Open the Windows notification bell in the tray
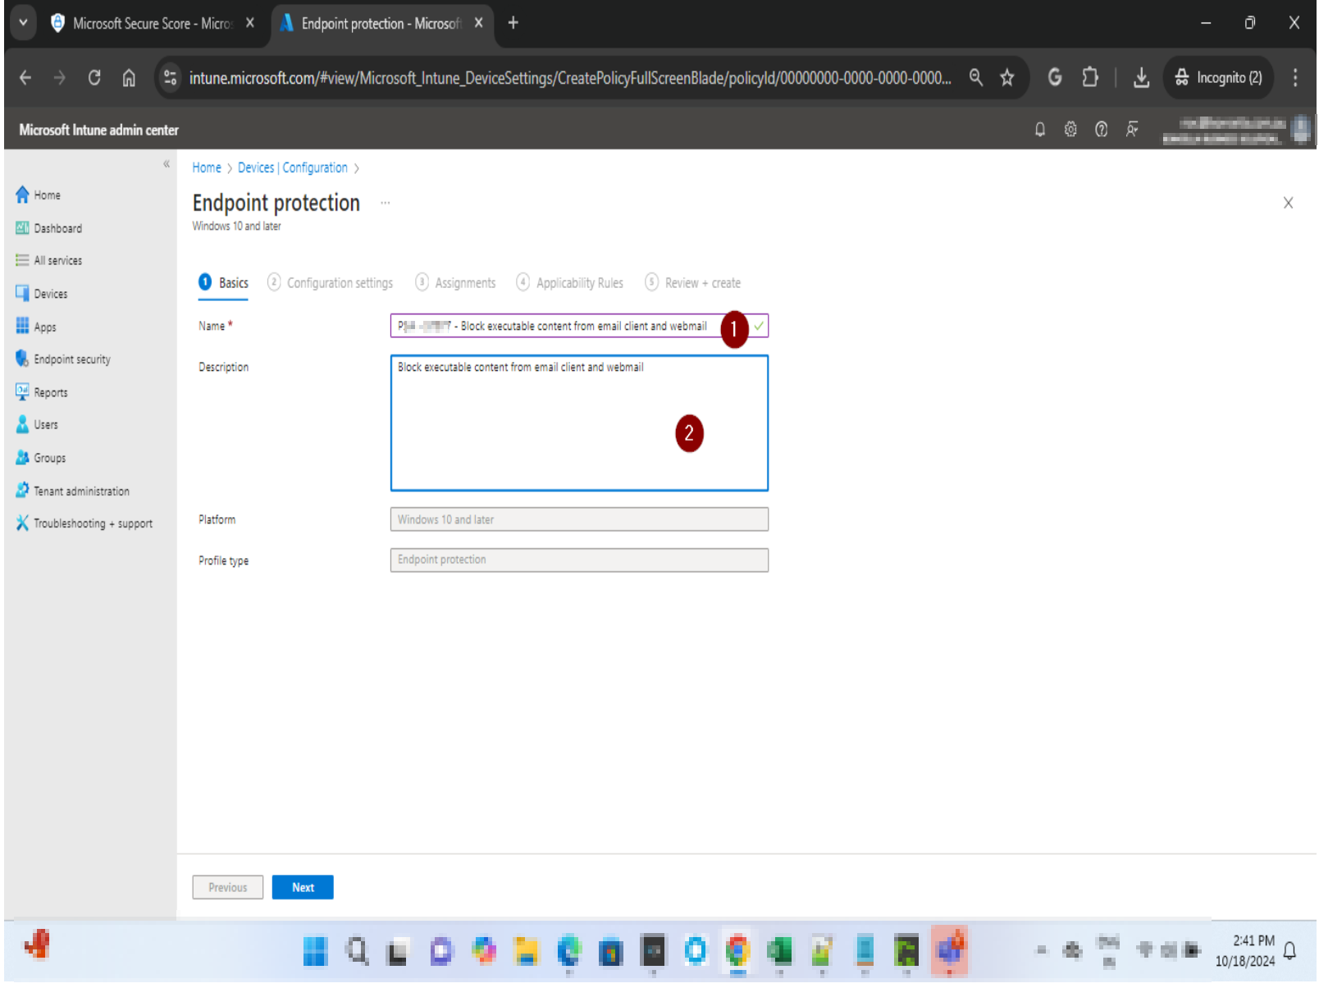The height and width of the screenshot is (988, 1319). 1290,951
